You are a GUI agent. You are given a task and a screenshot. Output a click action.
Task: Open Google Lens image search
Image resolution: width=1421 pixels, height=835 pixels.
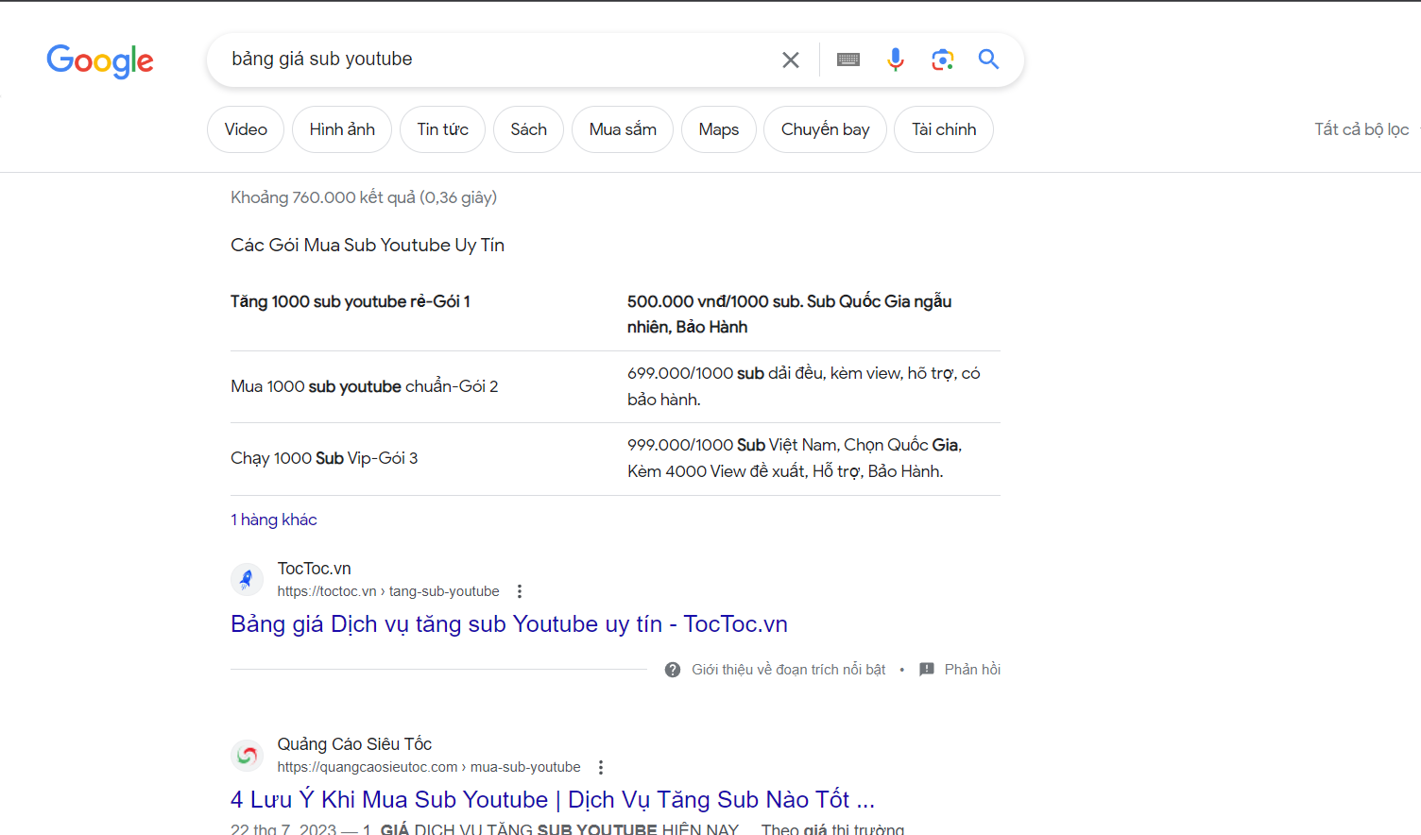tap(942, 60)
